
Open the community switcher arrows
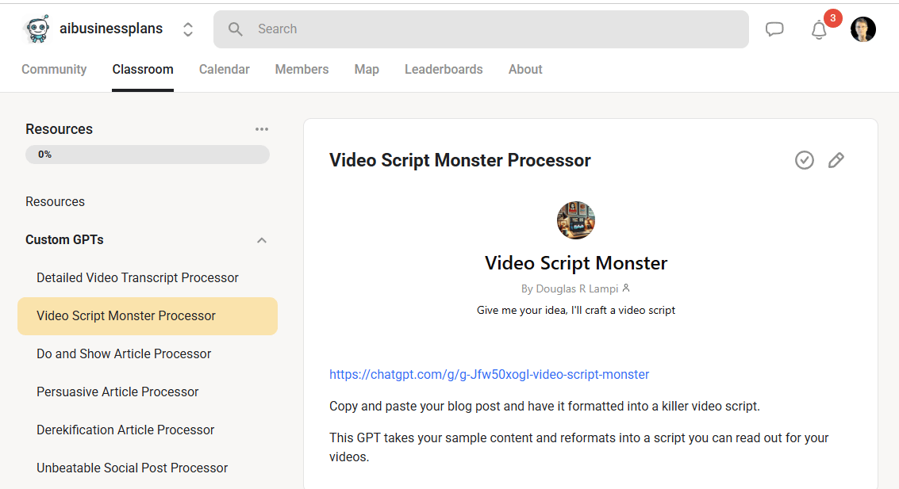click(x=188, y=29)
